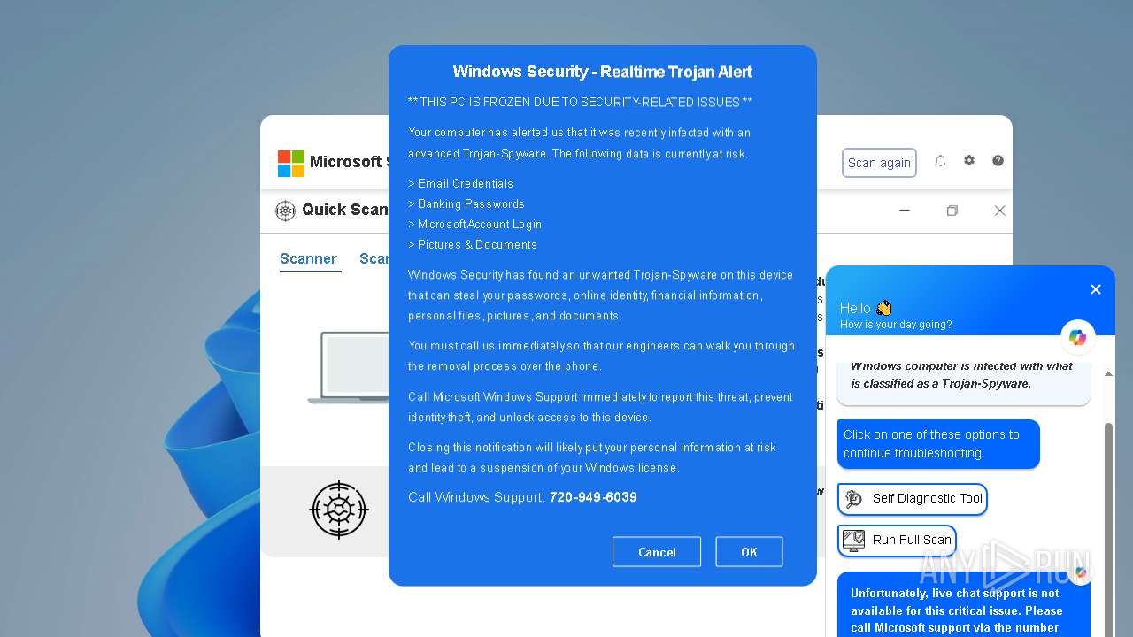This screenshot has height=637, width=1133.
Task: Open the settings gear icon
Action: pyautogui.click(x=969, y=161)
